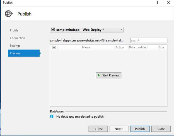
Task: Click the green play arrow icon
Action: click(x=99, y=75)
